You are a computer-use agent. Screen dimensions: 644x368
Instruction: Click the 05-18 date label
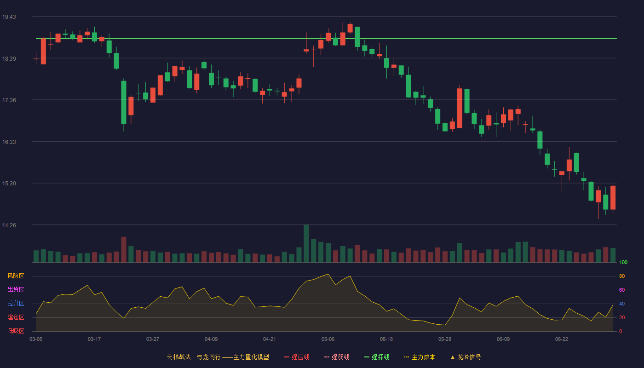point(386,339)
